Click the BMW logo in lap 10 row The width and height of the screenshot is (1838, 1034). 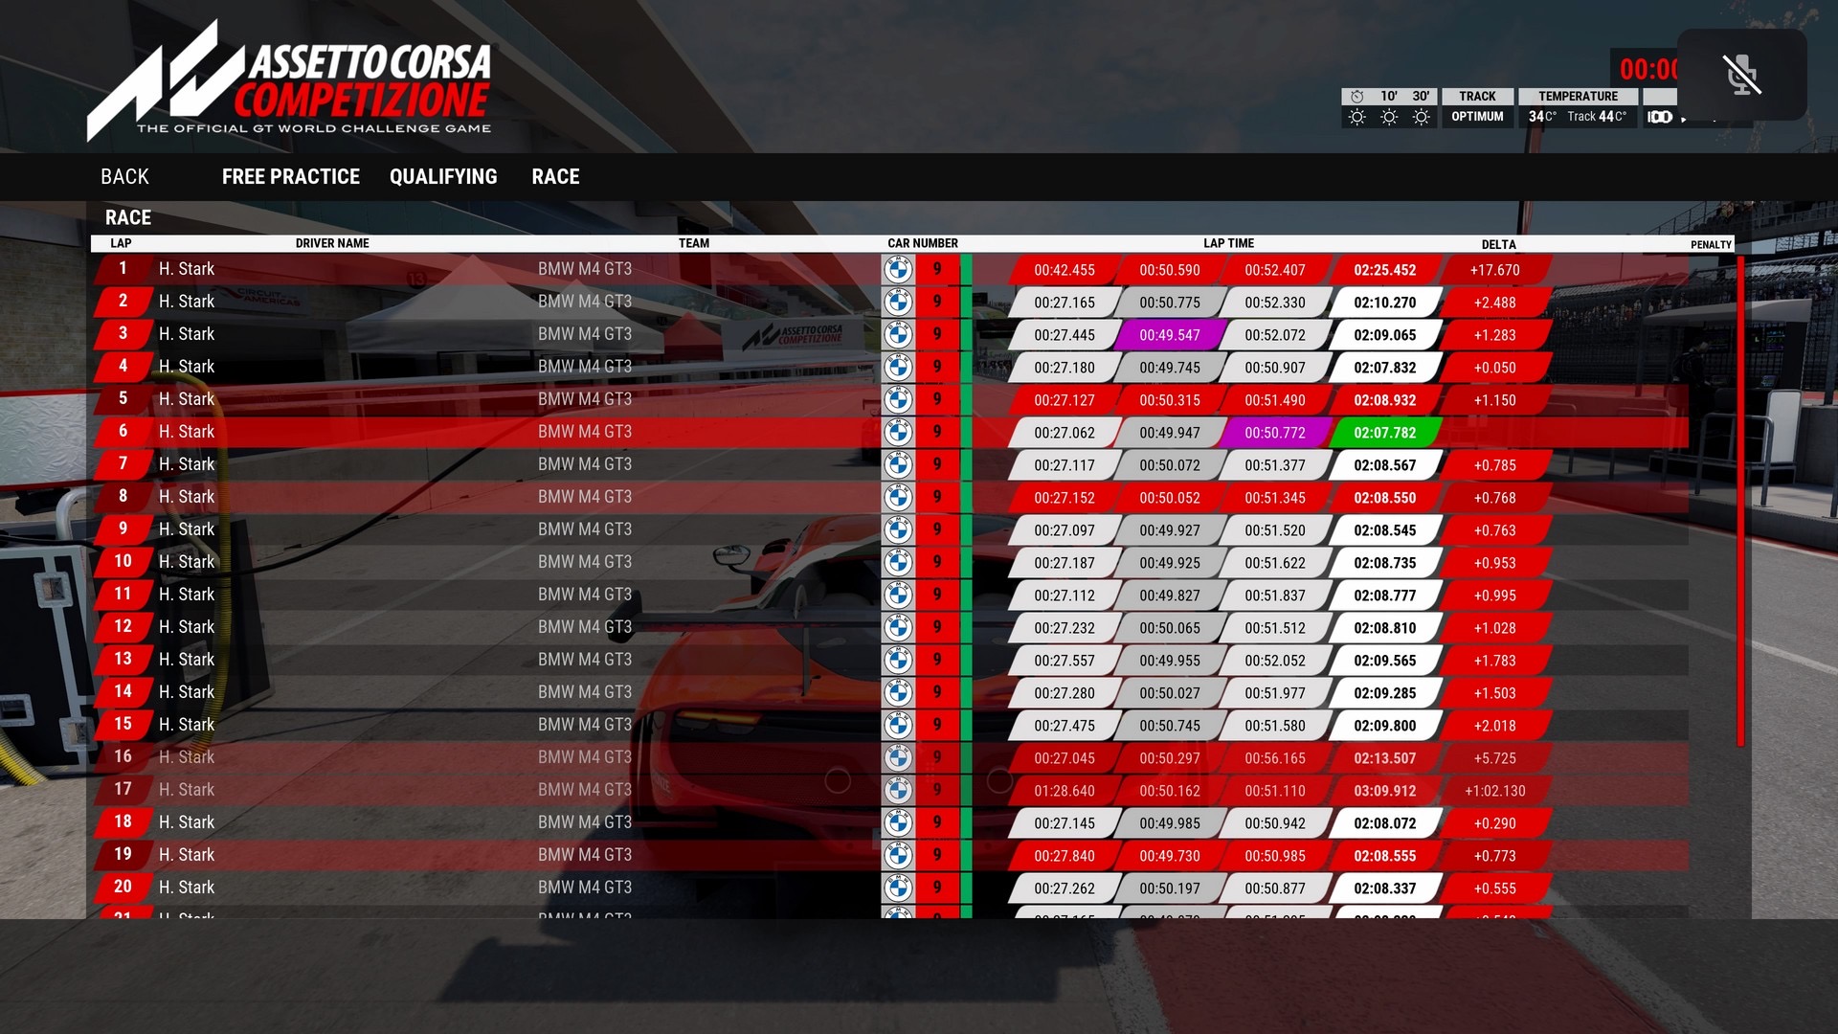(x=898, y=563)
